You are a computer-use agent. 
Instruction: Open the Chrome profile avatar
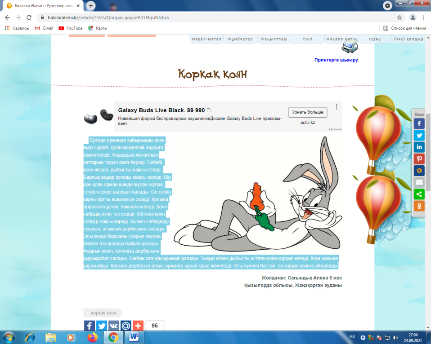[x=413, y=18]
